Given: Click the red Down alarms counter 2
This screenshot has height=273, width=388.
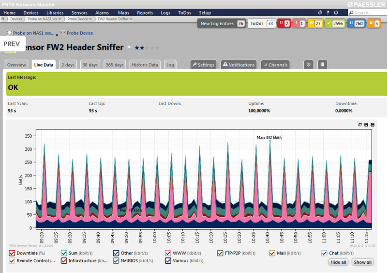Looking at the screenshot, I should click(284, 23).
